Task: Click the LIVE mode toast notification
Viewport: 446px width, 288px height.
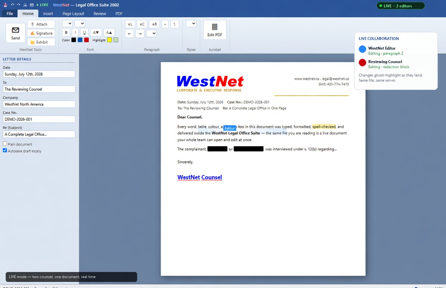Action: [71, 277]
